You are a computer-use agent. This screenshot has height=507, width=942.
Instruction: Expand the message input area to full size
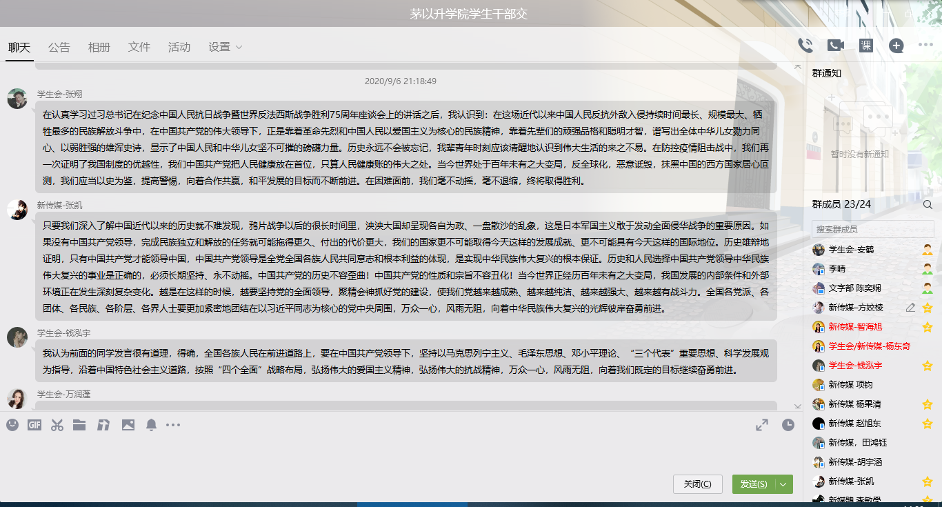tap(762, 426)
